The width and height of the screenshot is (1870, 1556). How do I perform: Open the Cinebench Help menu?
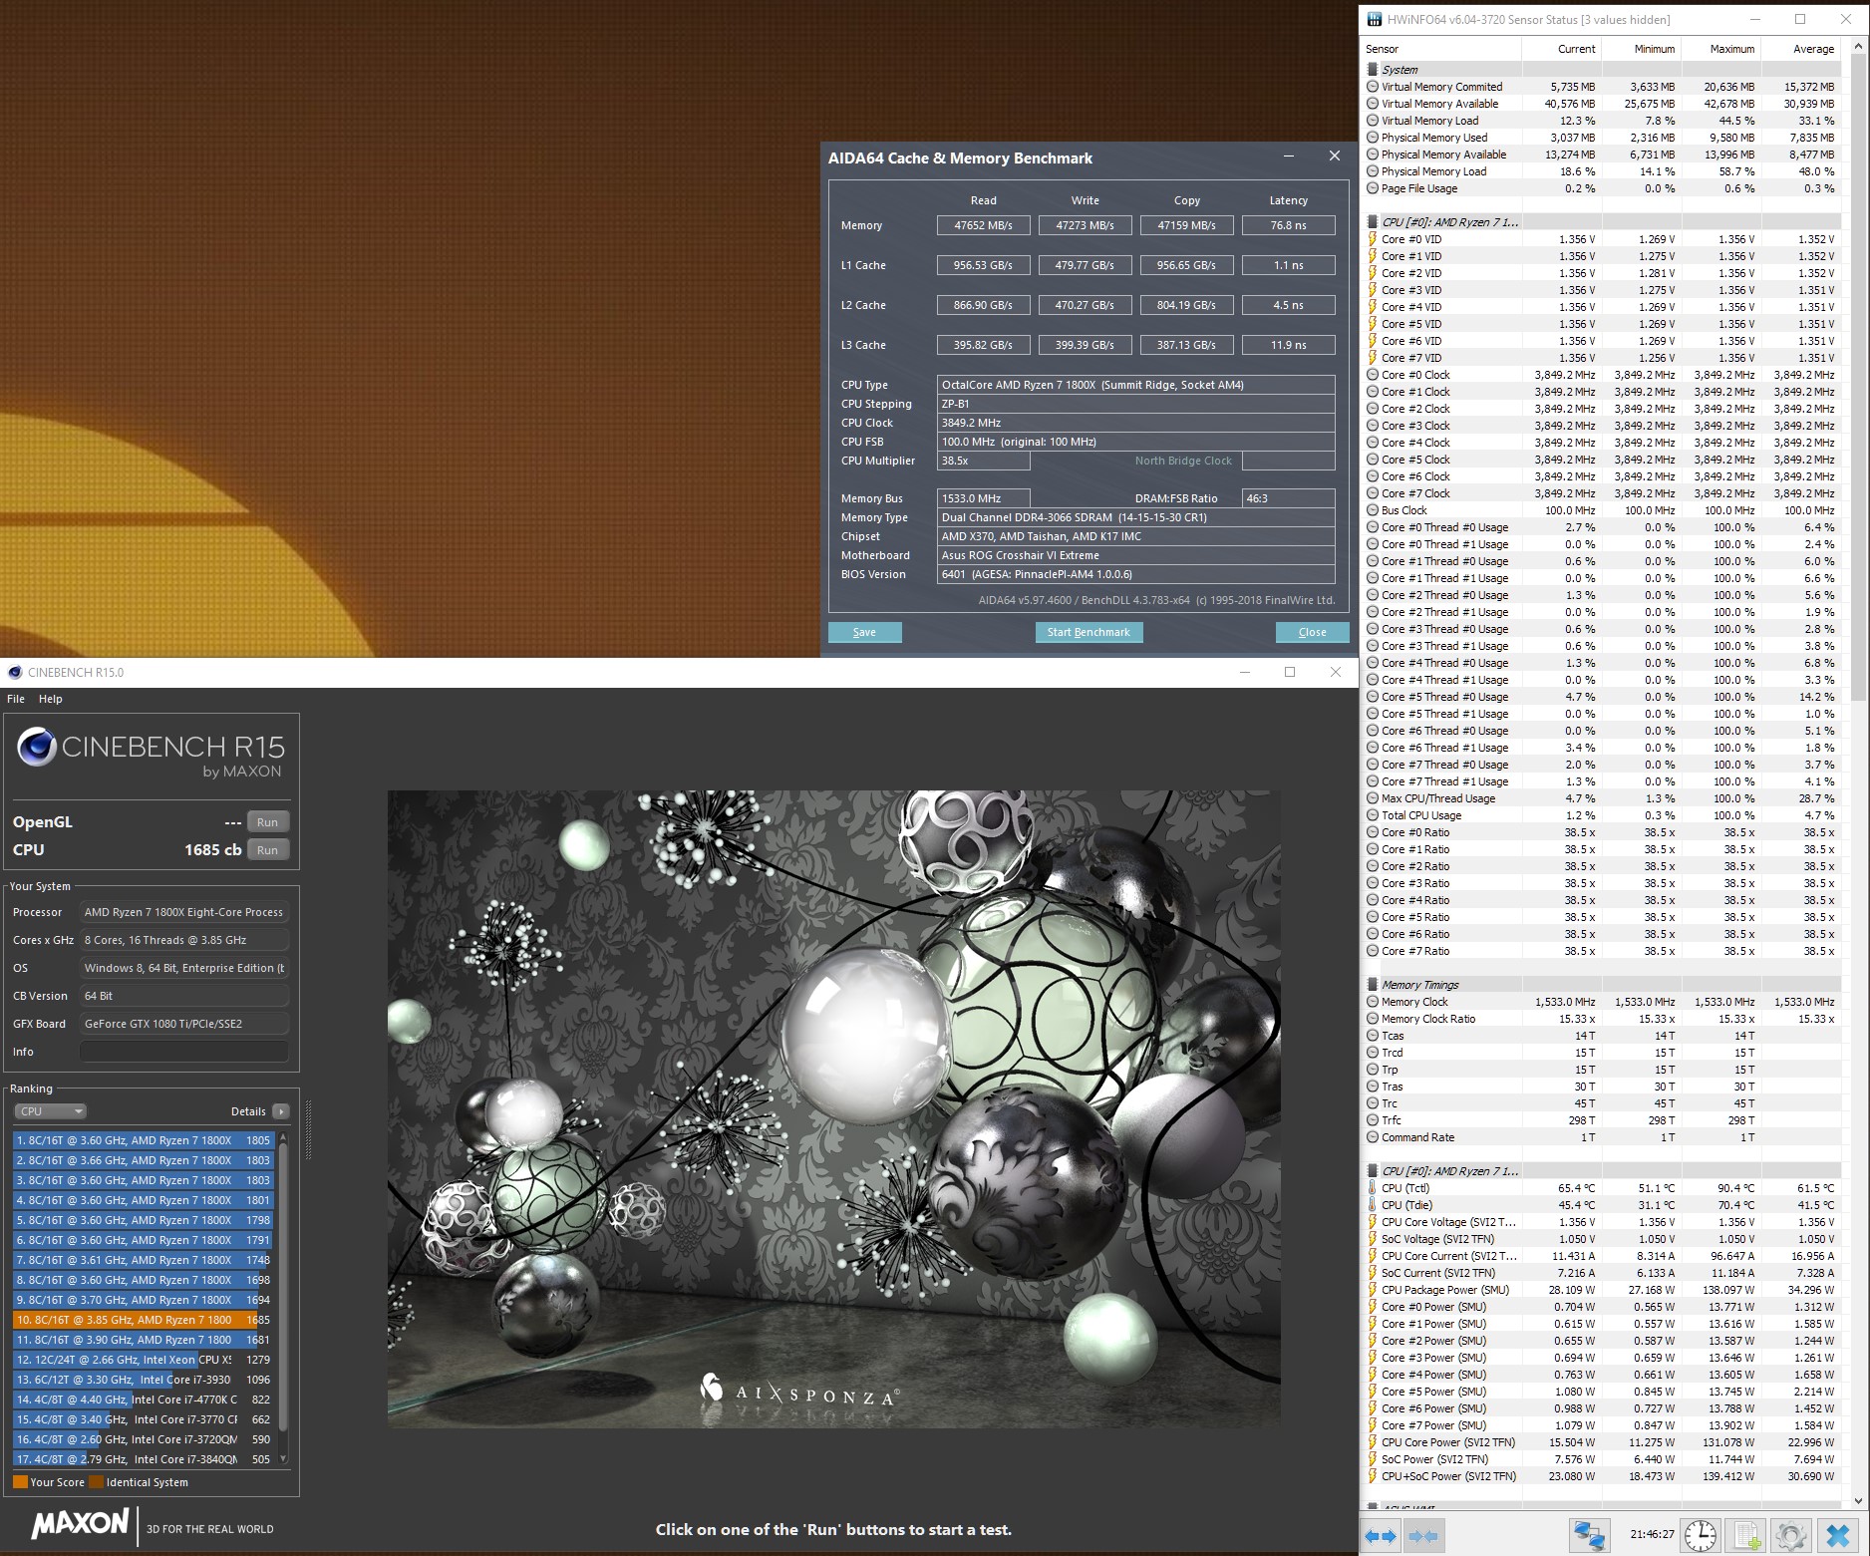(50, 699)
